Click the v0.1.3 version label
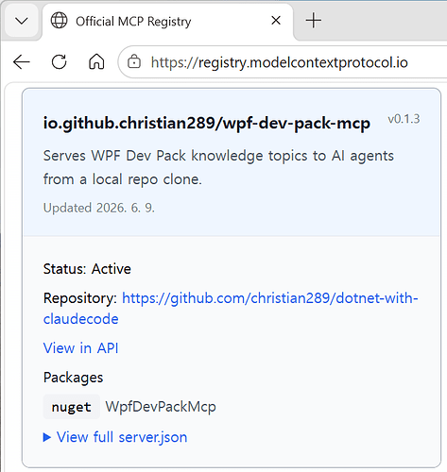Image resolution: width=447 pixels, height=472 pixels. (x=404, y=119)
